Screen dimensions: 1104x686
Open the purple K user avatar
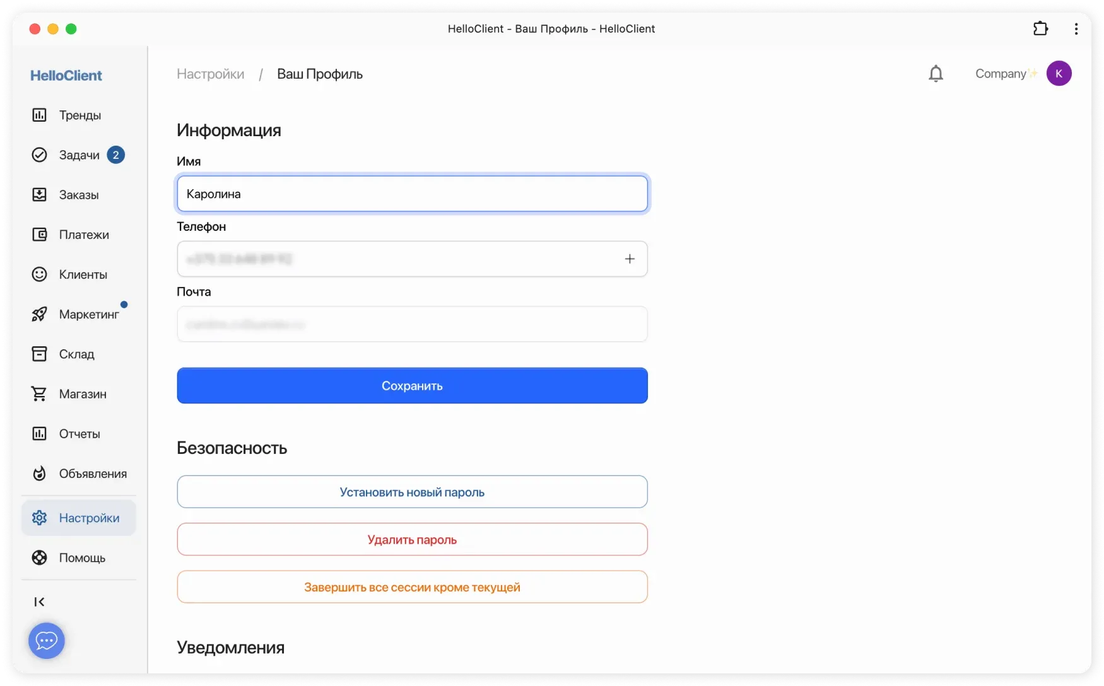1059,74
